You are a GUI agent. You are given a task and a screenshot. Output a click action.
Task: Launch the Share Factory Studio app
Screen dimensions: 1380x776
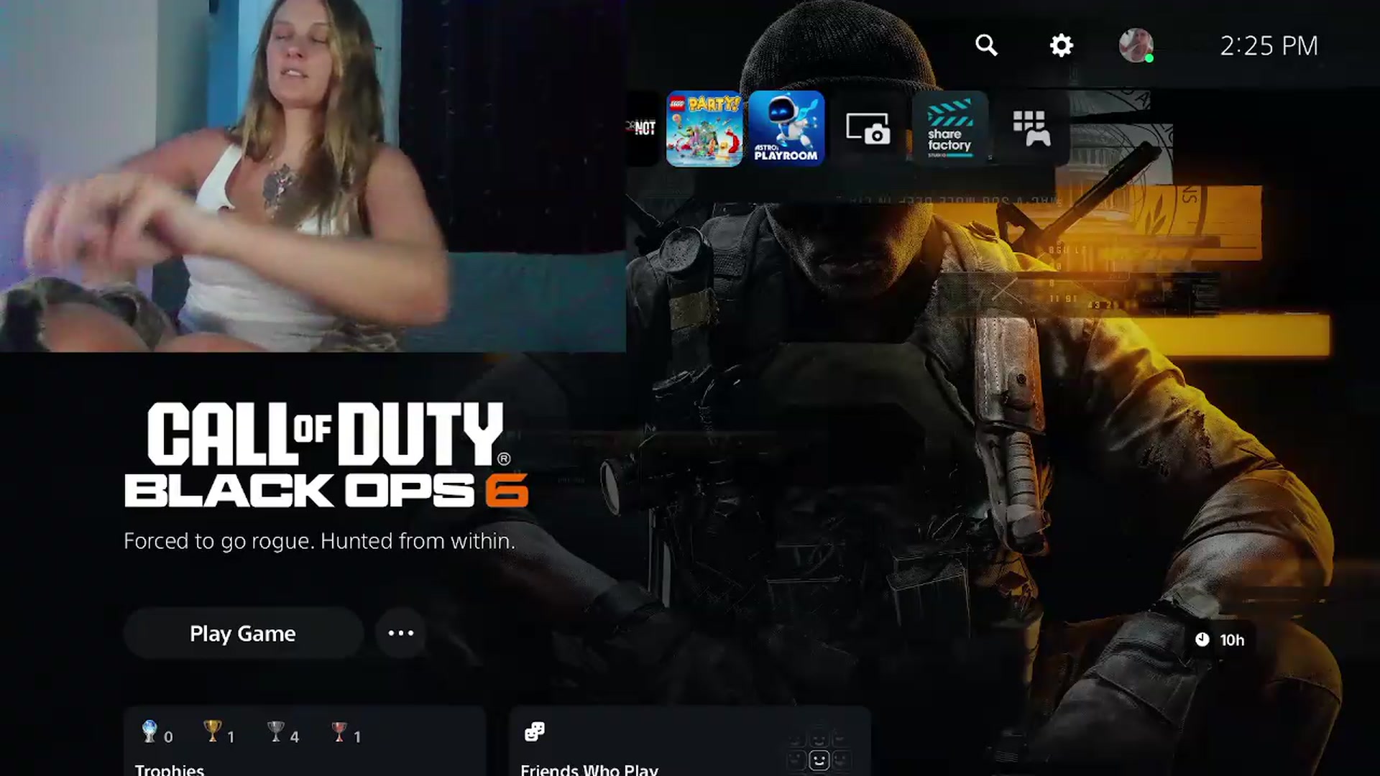(x=950, y=129)
